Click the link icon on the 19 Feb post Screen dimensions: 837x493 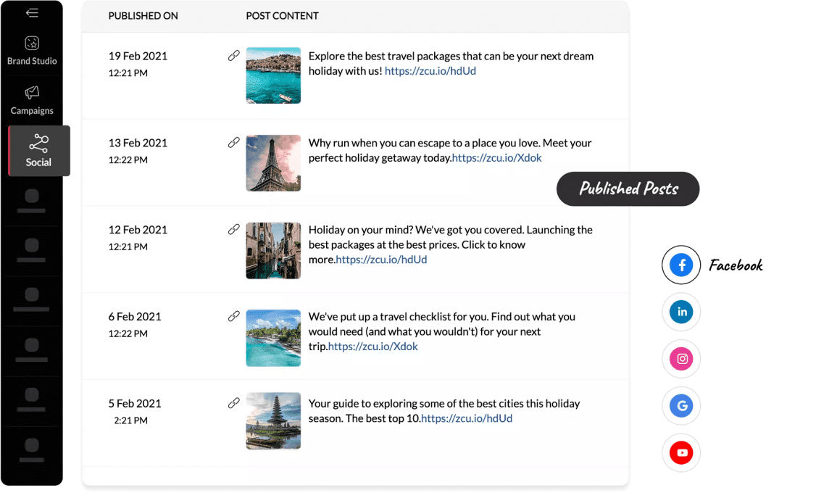(x=234, y=56)
